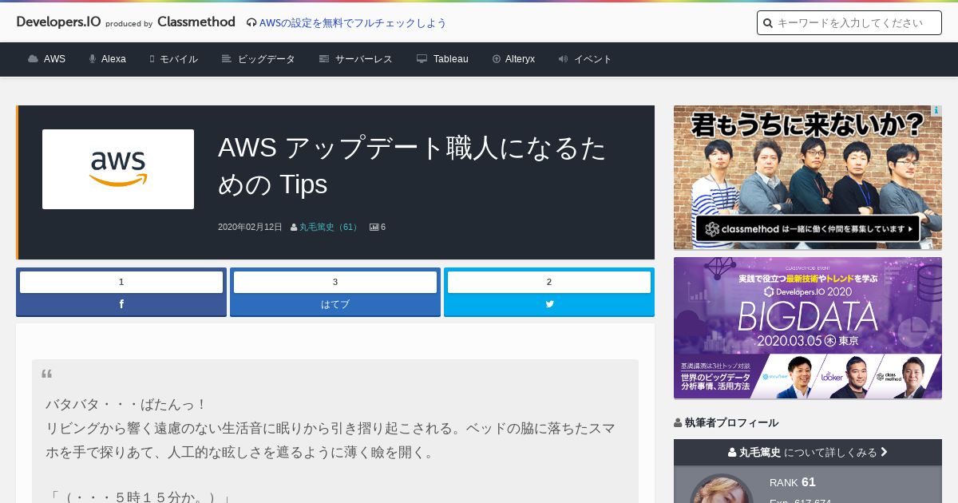Open the Classmethod logo link
The height and width of the screenshot is (503, 958).
[x=196, y=22]
